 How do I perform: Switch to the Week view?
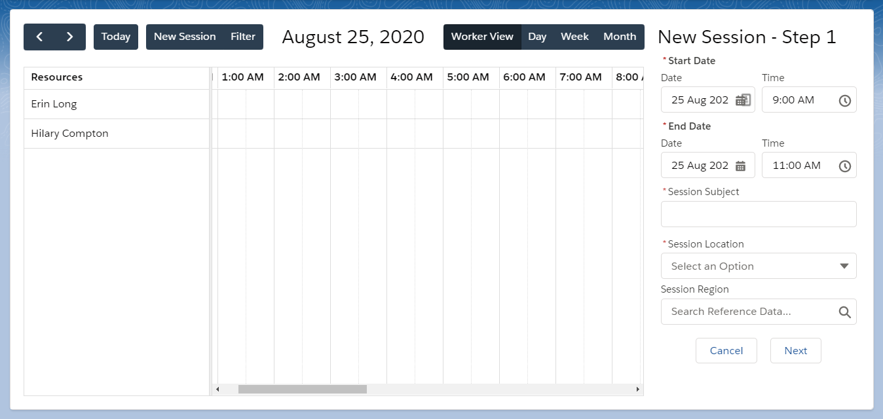click(x=574, y=37)
